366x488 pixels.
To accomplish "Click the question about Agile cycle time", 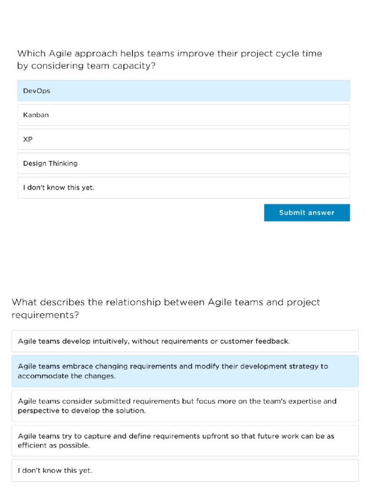I will [x=170, y=60].
